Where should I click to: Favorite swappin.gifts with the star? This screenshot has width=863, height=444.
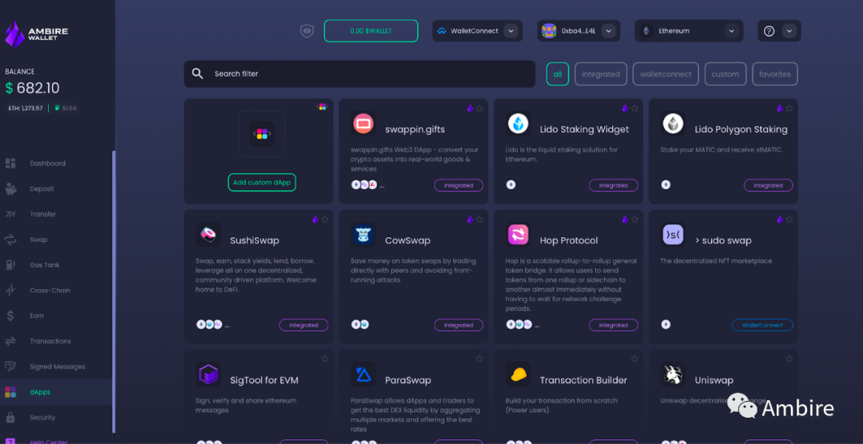tap(479, 109)
